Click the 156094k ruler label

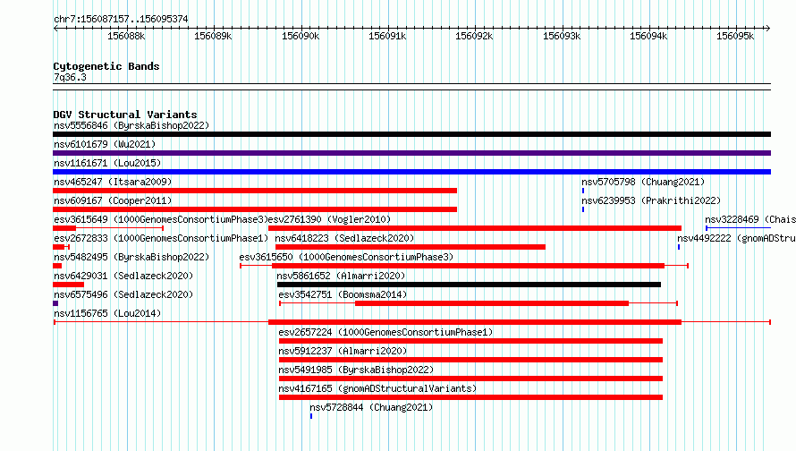tap(648, 36)
